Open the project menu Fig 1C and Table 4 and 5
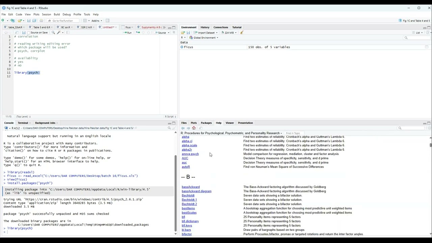432x243 pixels. tap(415, 21)
